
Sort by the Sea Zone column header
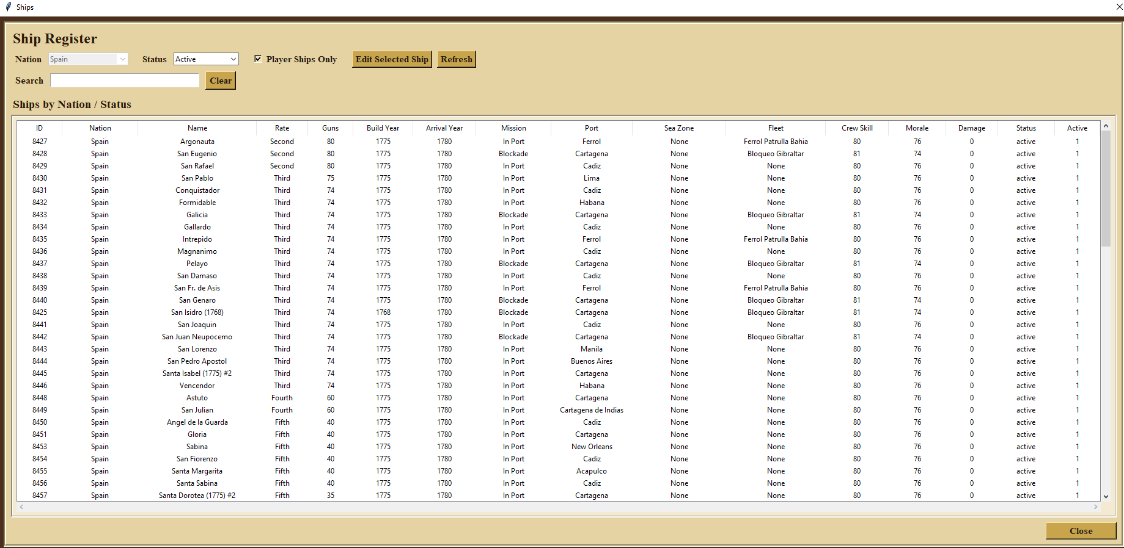click(x=679, y=128)
